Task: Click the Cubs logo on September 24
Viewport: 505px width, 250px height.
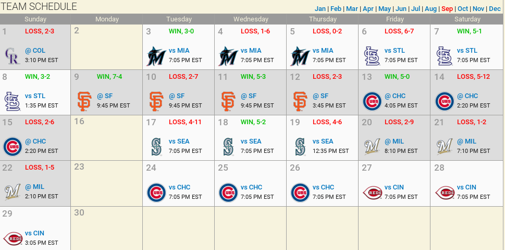Action: point(156,192)
